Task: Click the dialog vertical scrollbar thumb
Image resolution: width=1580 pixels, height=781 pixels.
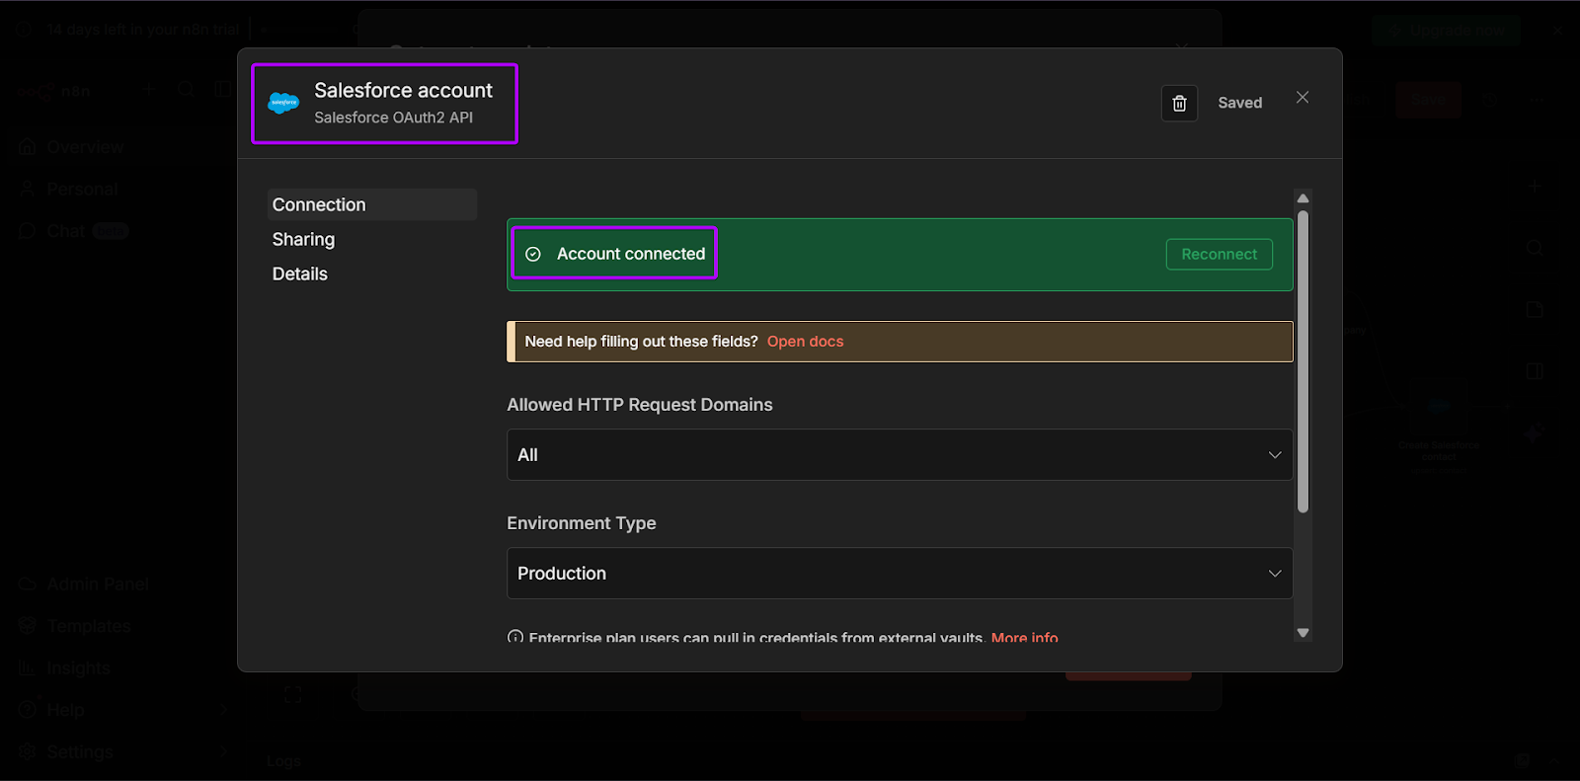Action: 1303,361
